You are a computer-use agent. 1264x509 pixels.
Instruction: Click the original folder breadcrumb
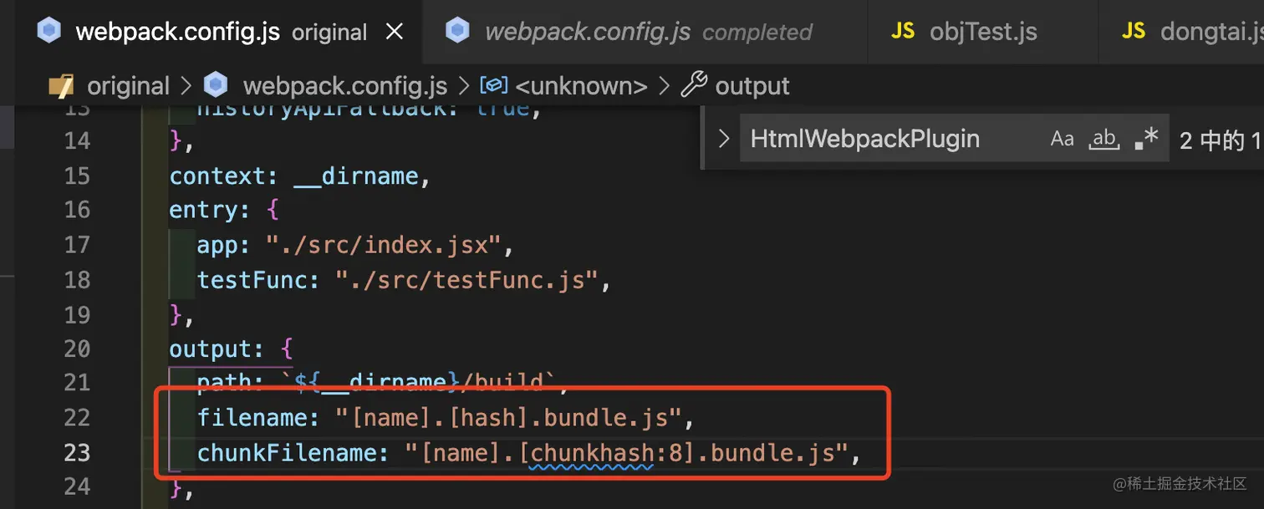pos(128,86)
